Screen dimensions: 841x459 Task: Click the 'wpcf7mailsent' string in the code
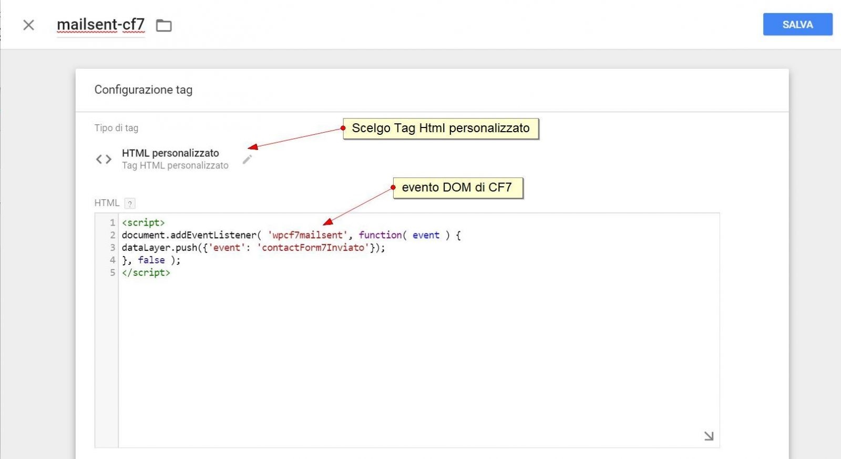(x=307, y=236)
